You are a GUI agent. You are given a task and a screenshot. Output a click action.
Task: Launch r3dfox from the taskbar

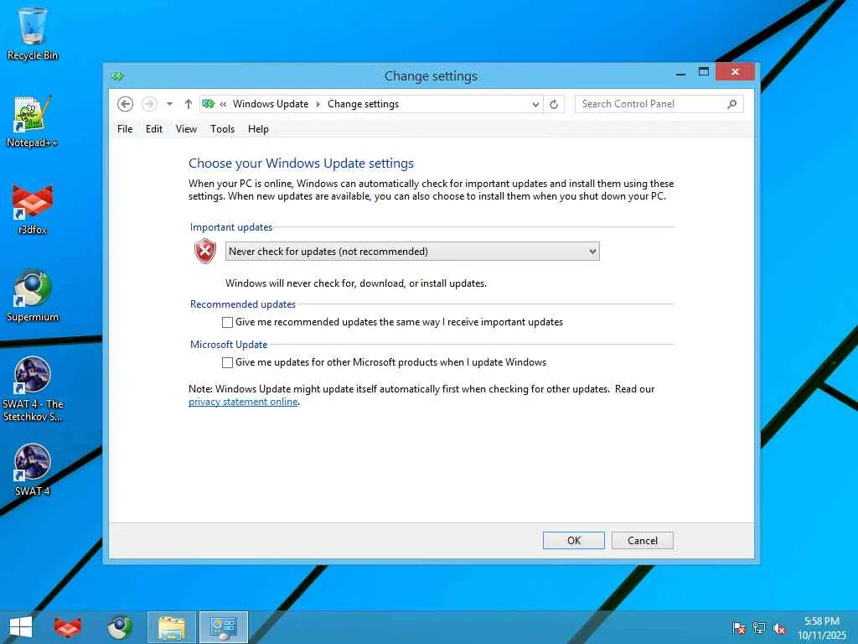68,627
